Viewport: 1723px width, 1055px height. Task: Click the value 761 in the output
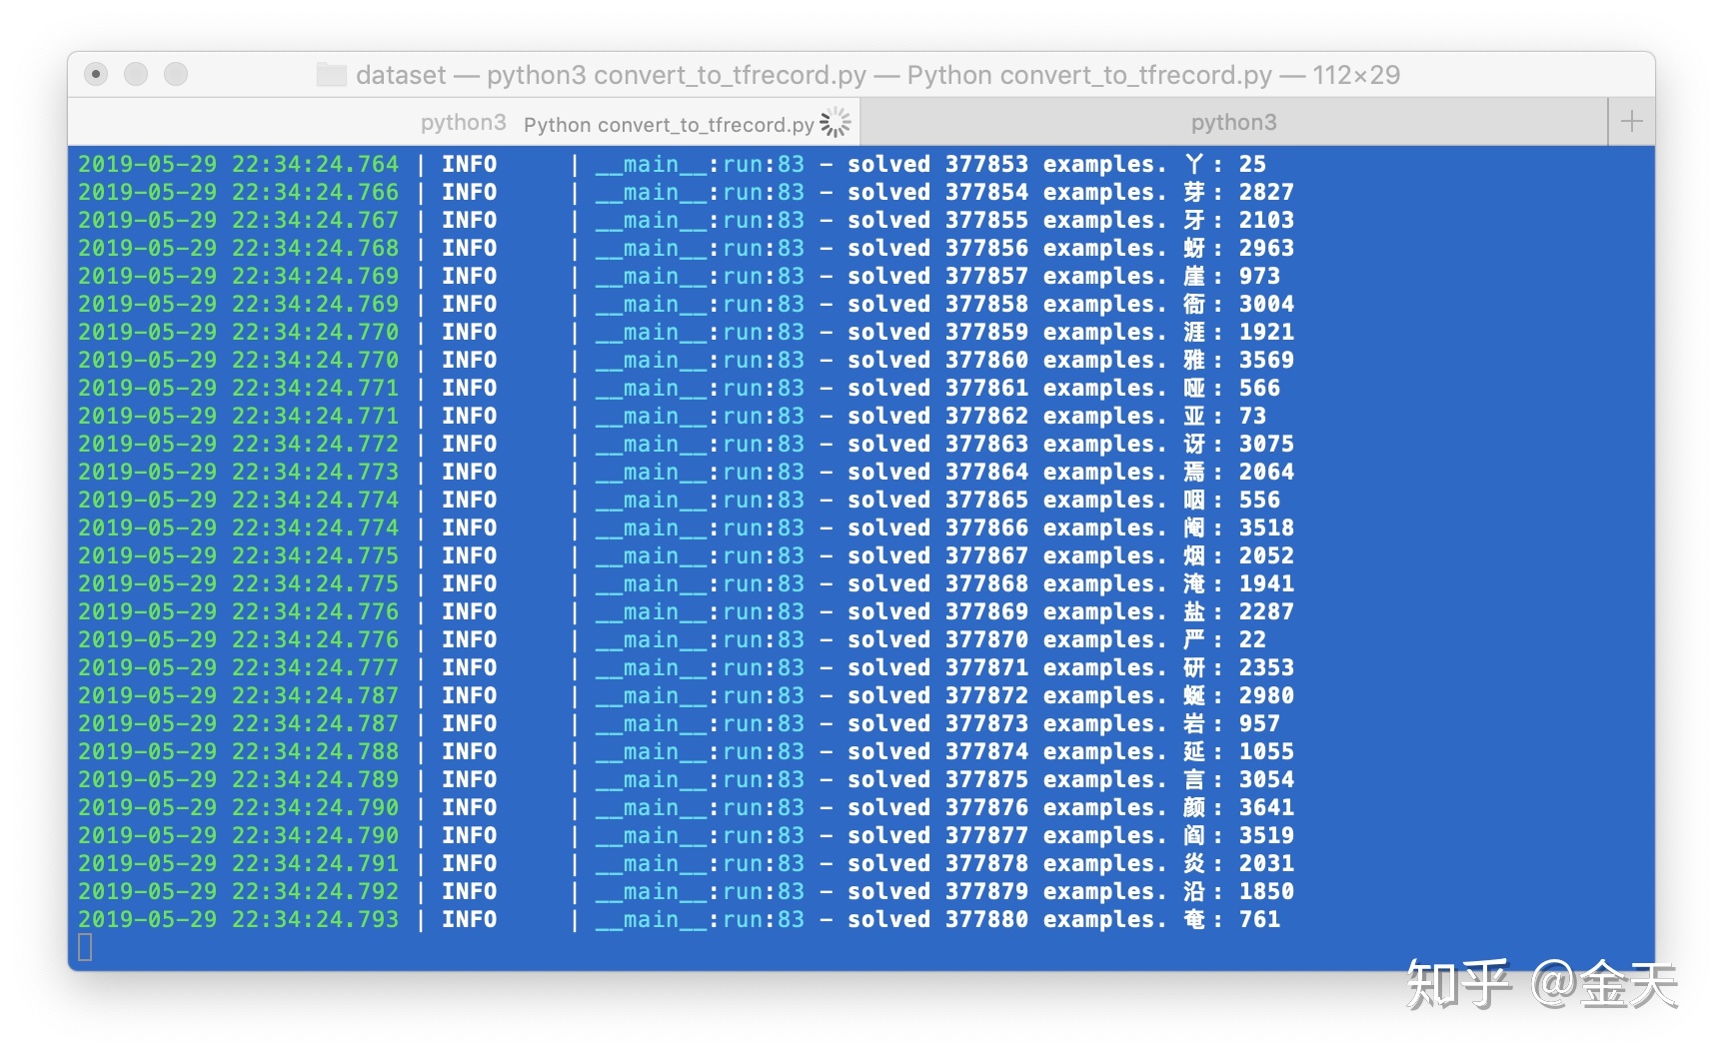[1259, 919]
